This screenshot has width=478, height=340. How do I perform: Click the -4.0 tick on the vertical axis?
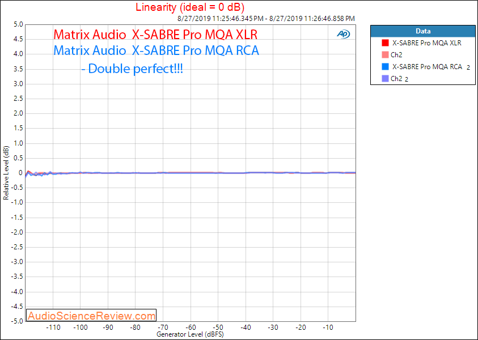pyautogui.click(x=17, y=292)
